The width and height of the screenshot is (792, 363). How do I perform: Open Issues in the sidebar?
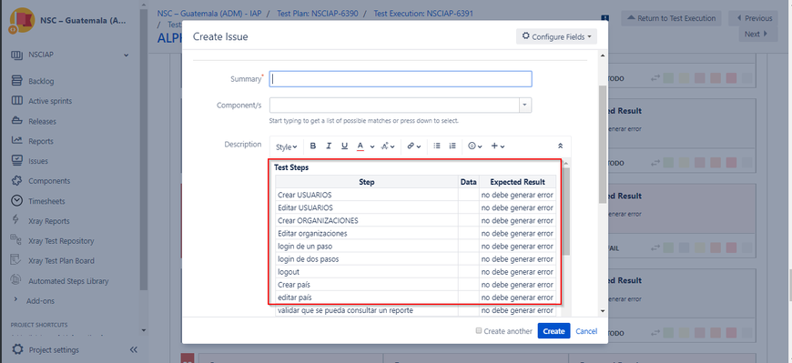(38, 161)
